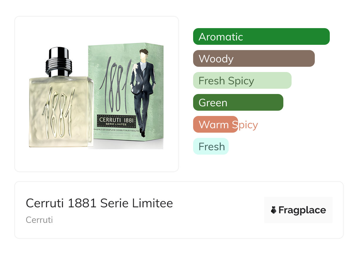Click the Fragplace wordmark text

[302, 210]
